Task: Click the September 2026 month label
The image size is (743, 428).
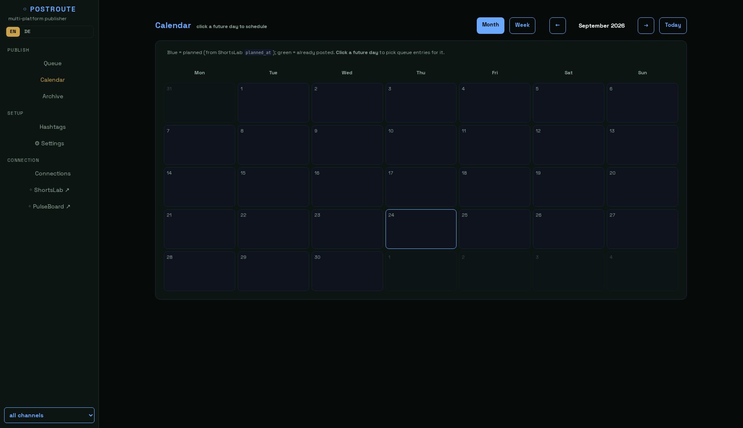Action: click(x=601, y=26)
